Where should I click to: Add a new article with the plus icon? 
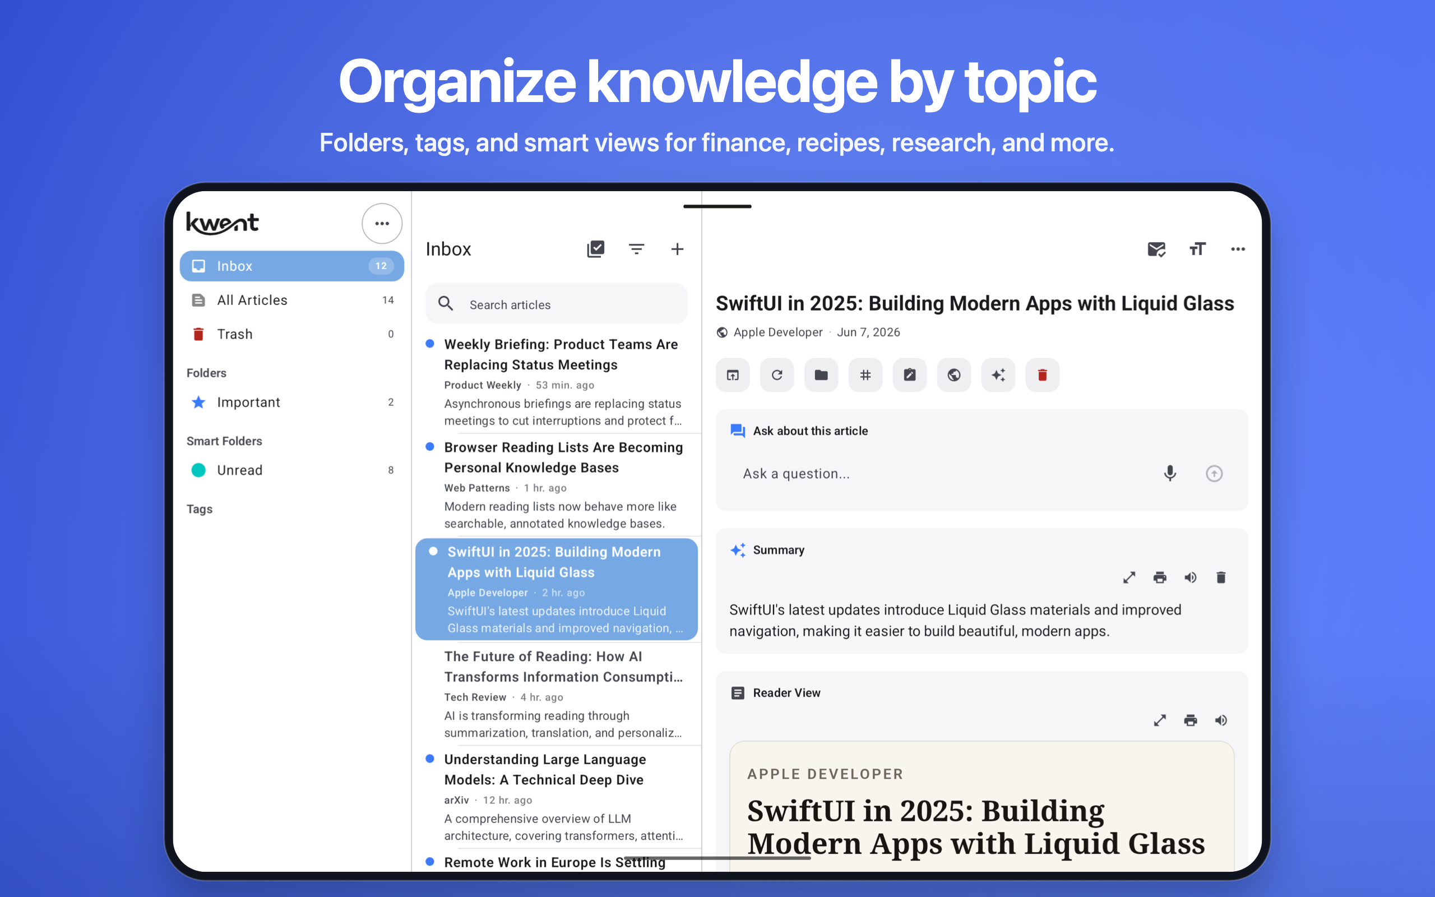point(677,249)
